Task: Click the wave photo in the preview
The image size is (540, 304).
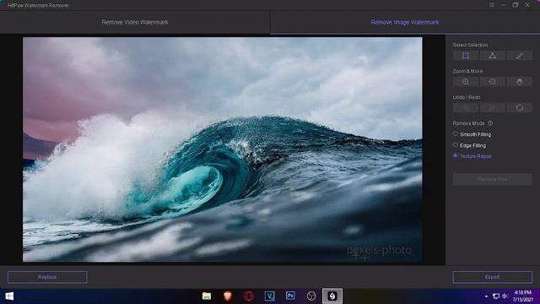Action: 223,149
